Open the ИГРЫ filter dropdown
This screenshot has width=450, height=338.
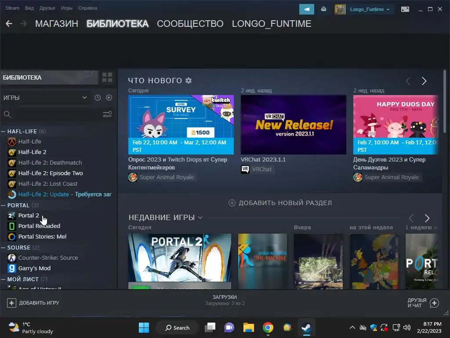coord(45,98)
